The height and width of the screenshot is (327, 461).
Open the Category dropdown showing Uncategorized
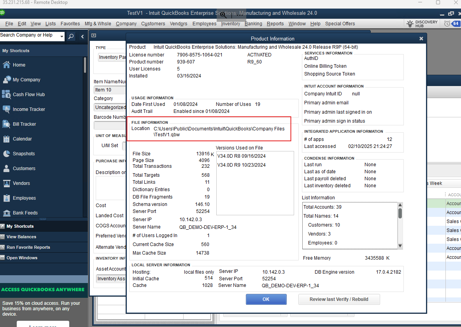[x=110, y=107]
